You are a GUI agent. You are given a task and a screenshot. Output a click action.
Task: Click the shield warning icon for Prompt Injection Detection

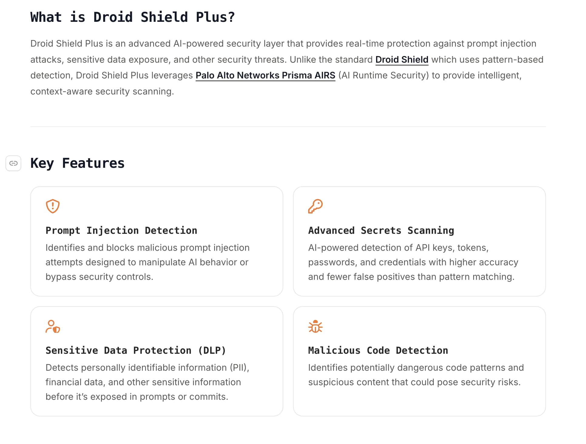tap(52, 206)
